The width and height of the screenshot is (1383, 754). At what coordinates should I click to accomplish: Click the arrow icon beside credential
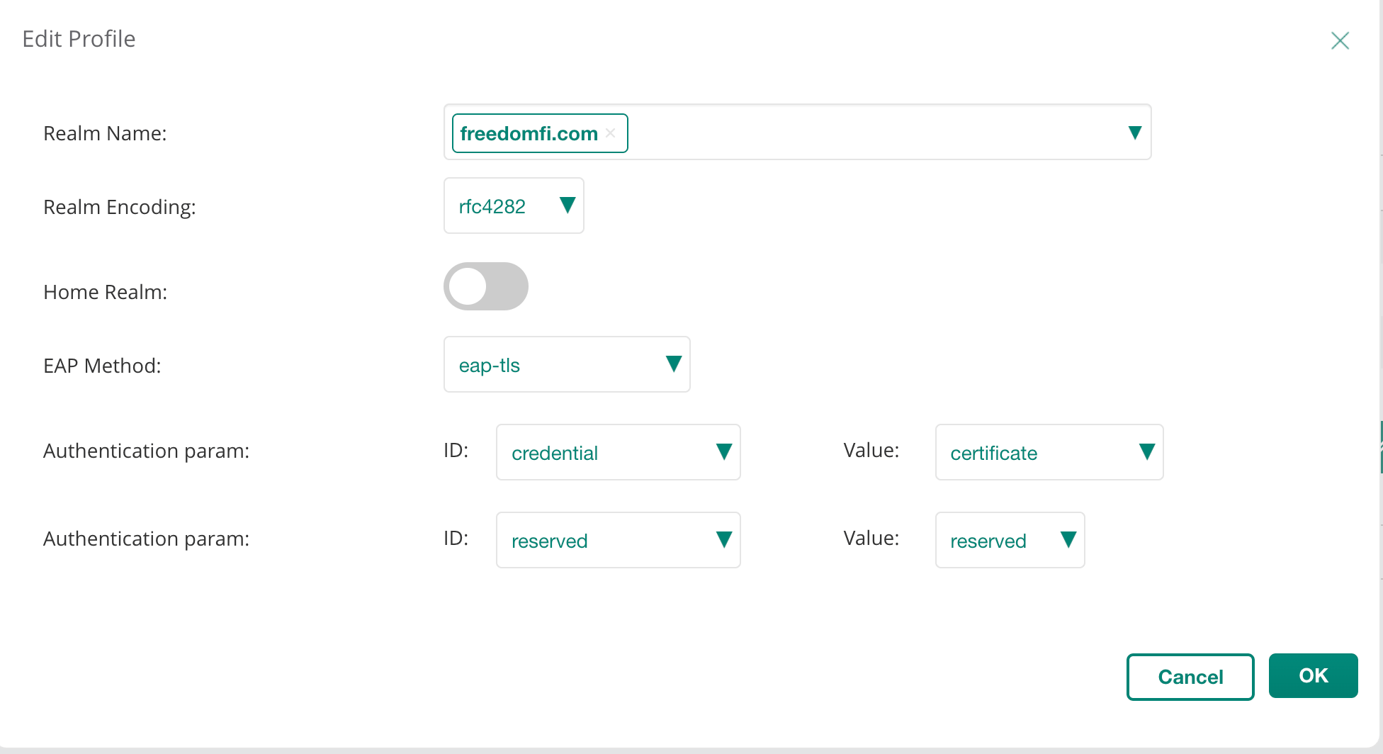(x=723, y=452)
